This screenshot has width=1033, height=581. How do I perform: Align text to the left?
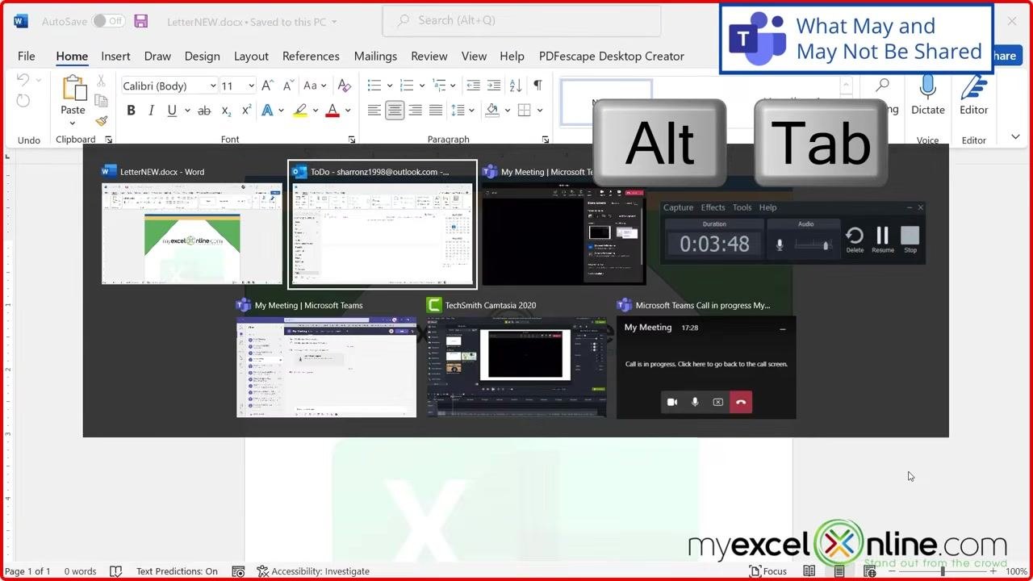374,111
